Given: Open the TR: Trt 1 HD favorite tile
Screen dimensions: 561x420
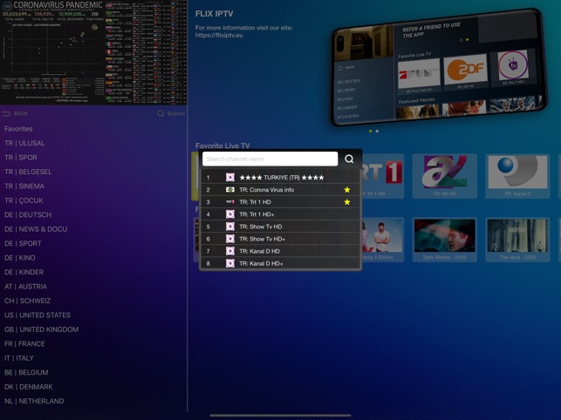Looking at the screenshot, I should [x=381, y=176].
